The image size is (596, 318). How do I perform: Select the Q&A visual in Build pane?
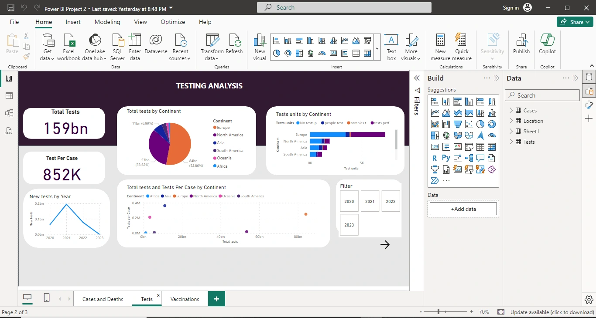point(480,158)
